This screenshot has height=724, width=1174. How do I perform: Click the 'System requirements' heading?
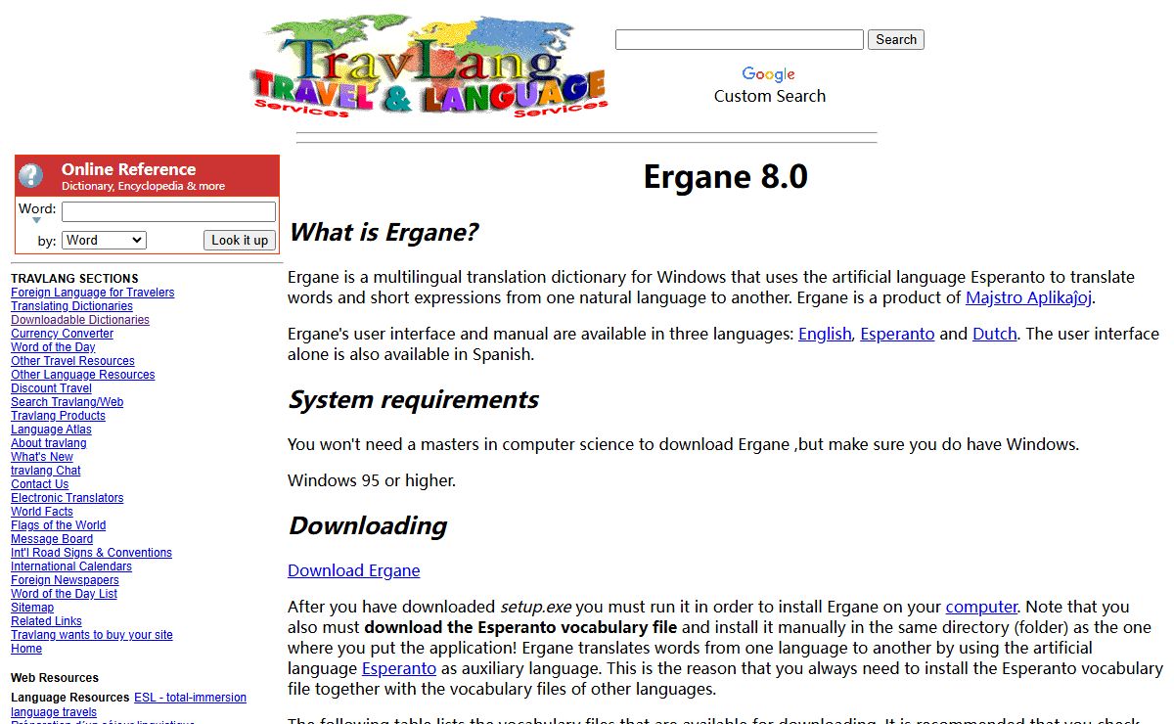[x=414, y=400]
